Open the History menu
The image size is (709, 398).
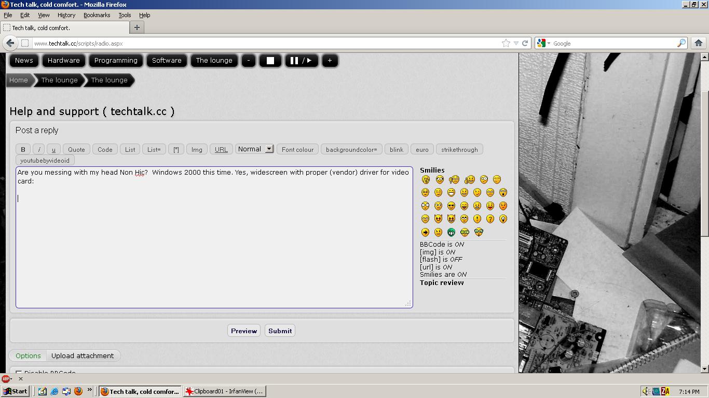pyautogui.click(x=66, y=15)
